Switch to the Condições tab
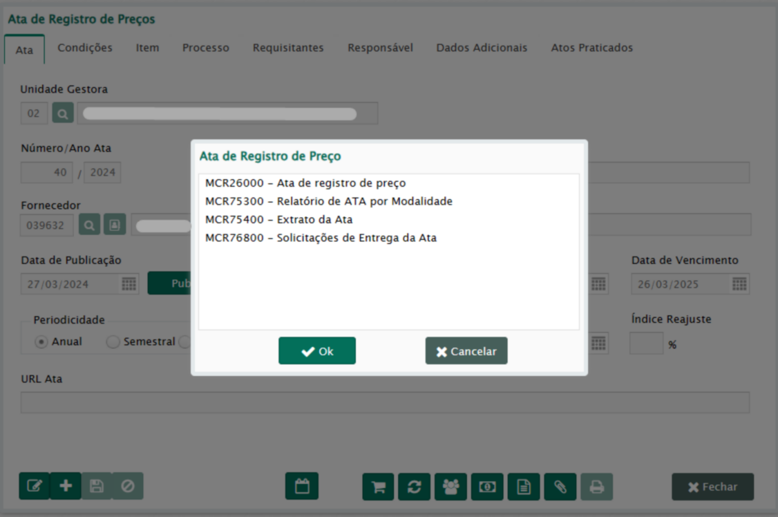This screenshot has height=517, width=778. (85, 48)
